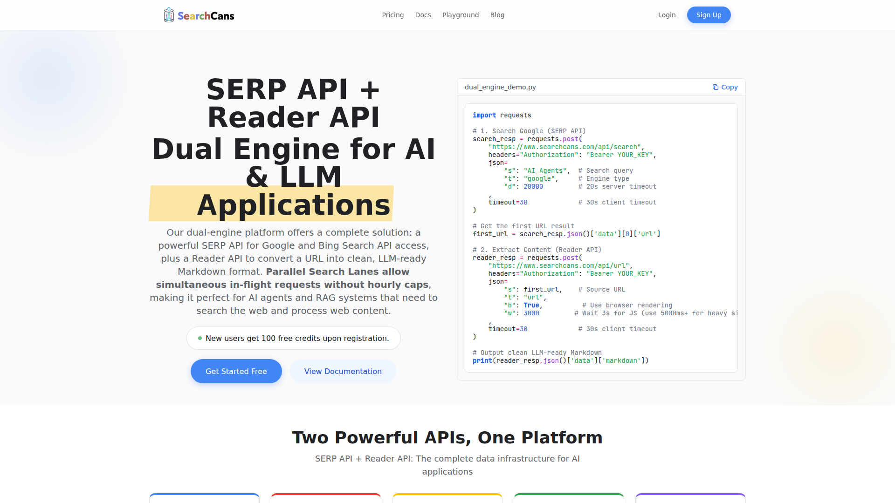Click the SearchCans brand name text
The height and width of the screenshot is (503, 895).
pos(206,16)
